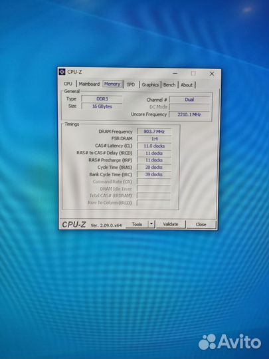
Task: Click the FSB:DRAM 1:4 value
Action: click(x=154, y=139)
